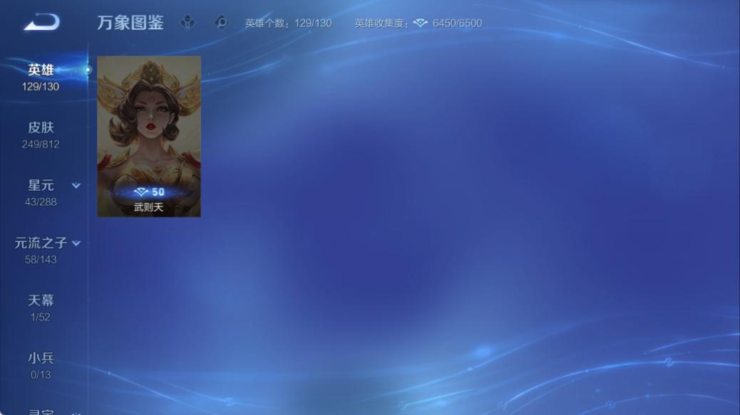Click the 50 collection badge on 武则天
Screen dimensions: 740x415
149,191
